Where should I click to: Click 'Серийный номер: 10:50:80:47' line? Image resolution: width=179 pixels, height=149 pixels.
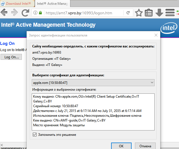(x=56, y=106)
